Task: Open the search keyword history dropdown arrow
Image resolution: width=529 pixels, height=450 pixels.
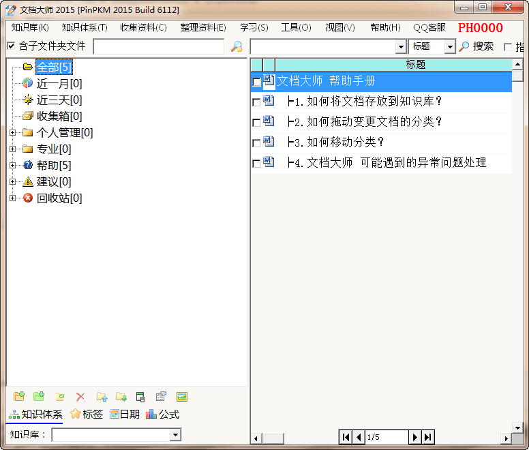Action: click(401, 46)
